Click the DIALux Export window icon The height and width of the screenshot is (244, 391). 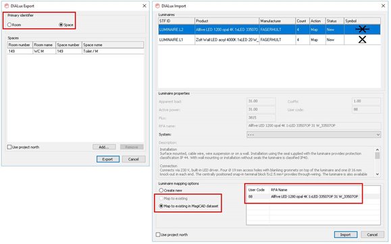point(7,5)
